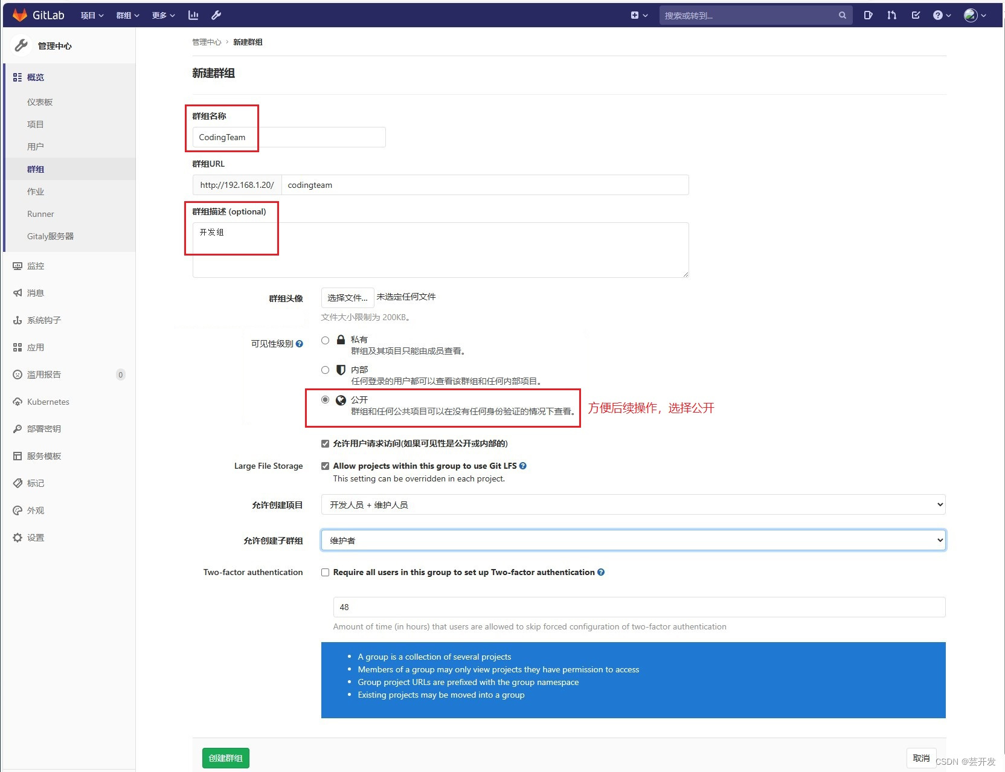Click the Kubernetes sidebar icon
Viewport: 1005px width, 772px height.
18,402
